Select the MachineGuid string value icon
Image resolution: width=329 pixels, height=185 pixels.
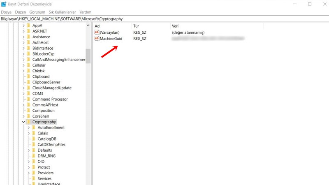[97, 38]
